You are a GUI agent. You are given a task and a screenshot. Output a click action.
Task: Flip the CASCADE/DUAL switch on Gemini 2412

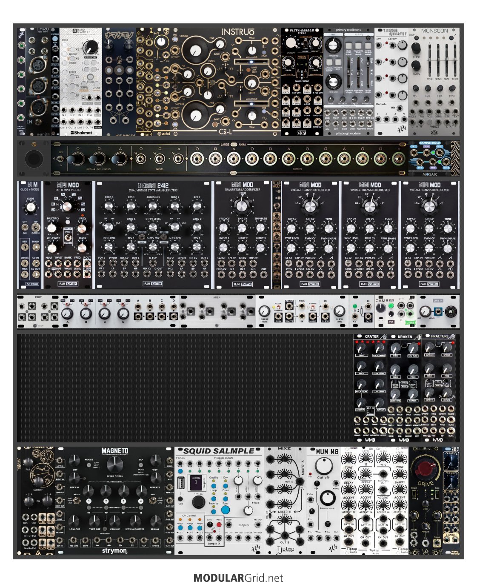coord(142,238)
